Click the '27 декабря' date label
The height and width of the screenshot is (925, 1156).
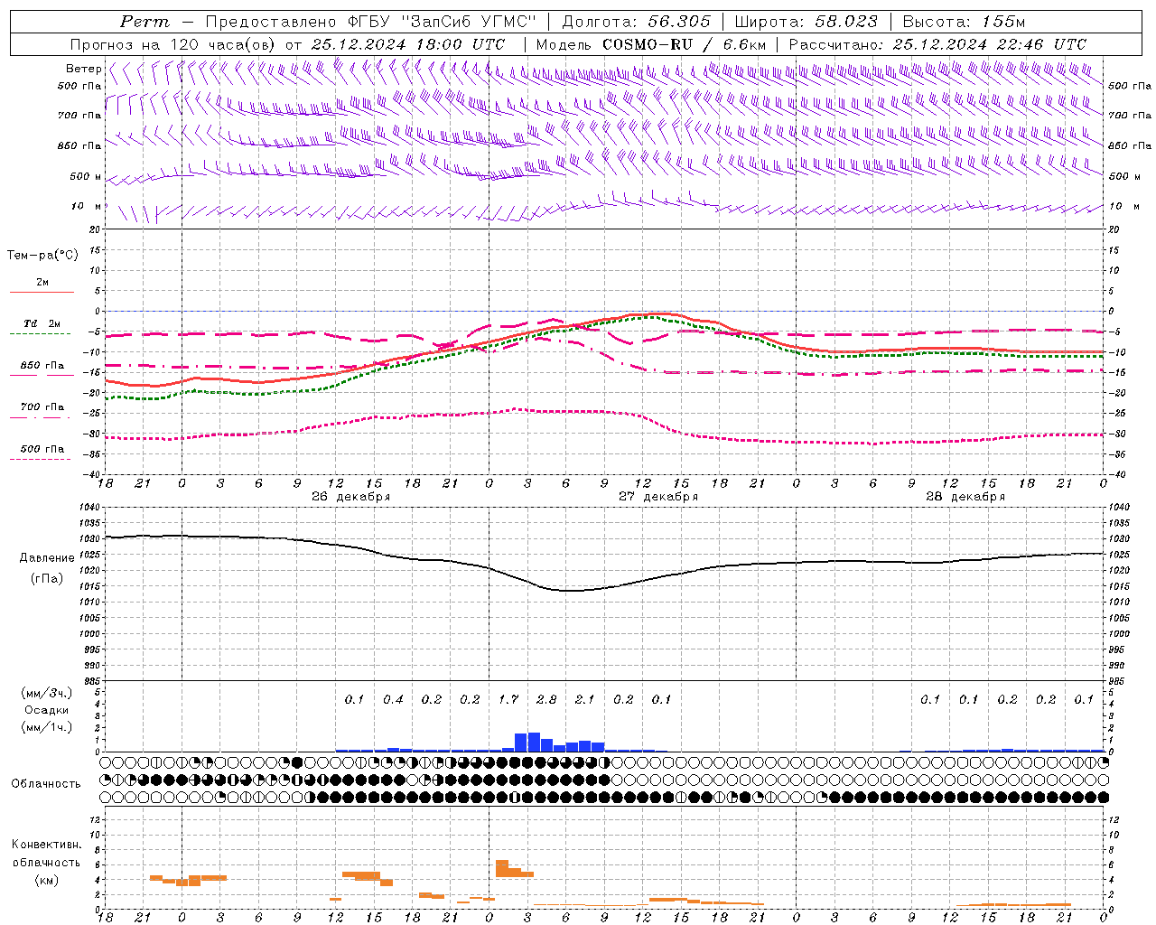tap(658, 497)
